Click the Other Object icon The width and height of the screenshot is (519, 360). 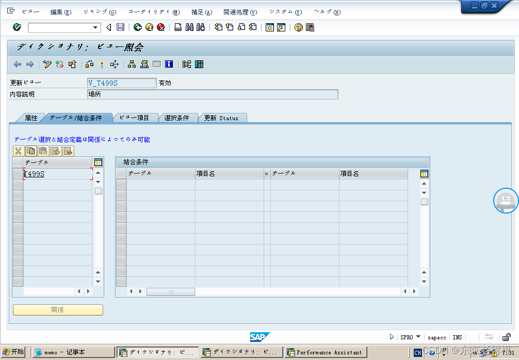[x=72, y=64]
